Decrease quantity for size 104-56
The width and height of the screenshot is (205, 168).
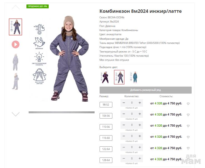(124, 114)
